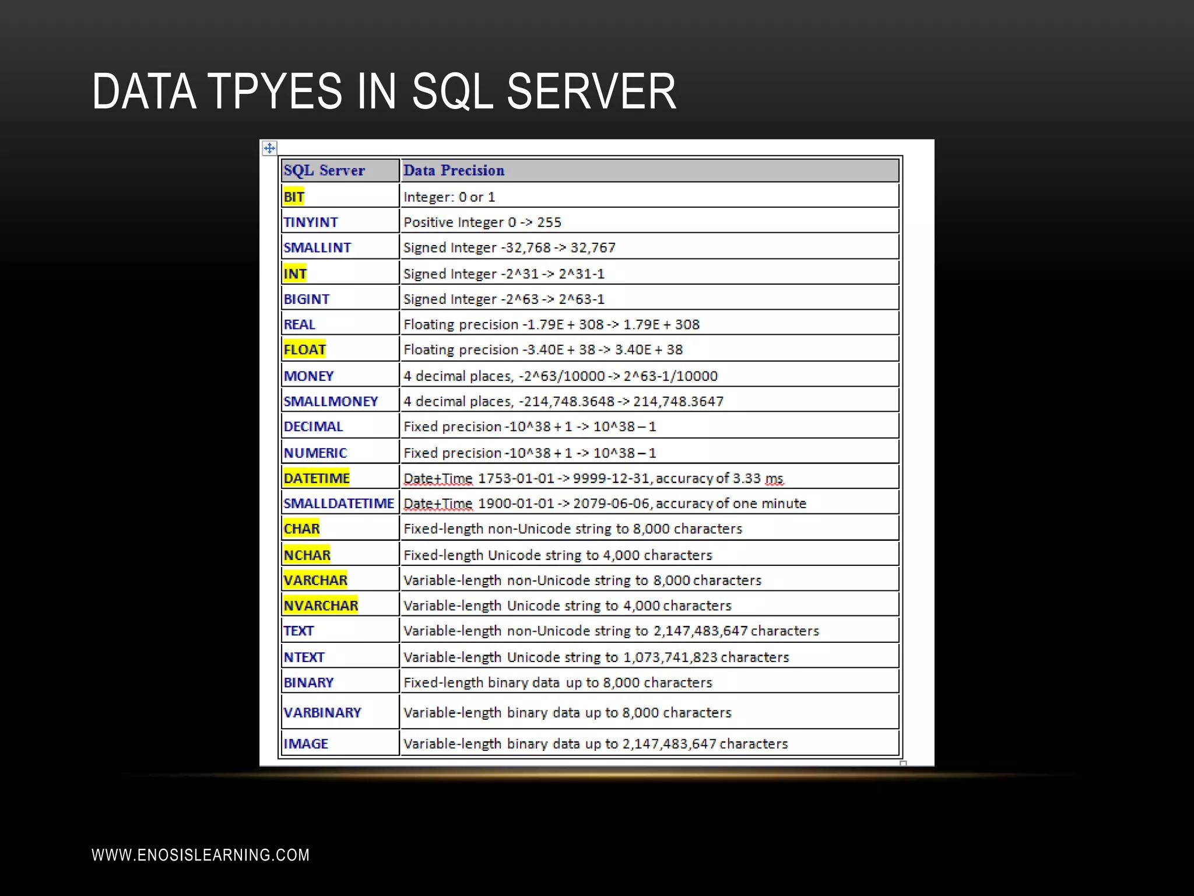Select the highlighted DATETIME cell
The image size is (1194, 896).
coord(340,478)
